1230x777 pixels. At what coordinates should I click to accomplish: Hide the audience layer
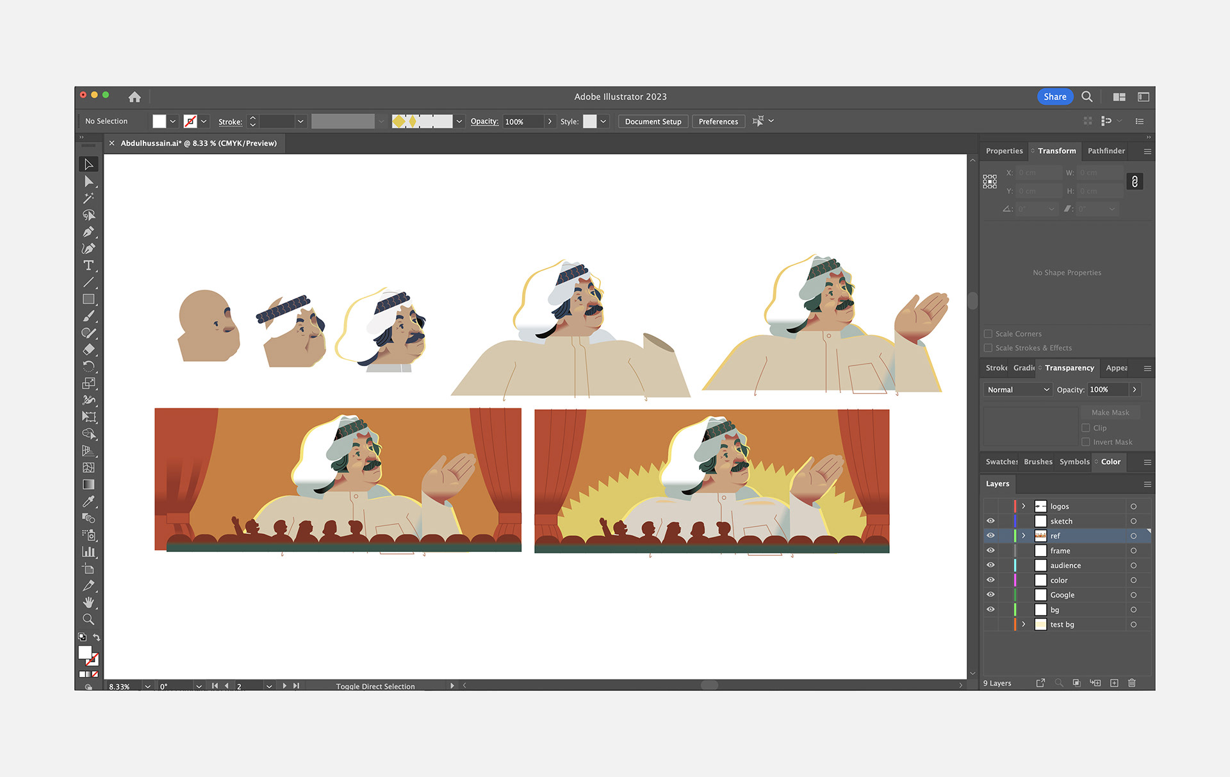click(x=990, y=565)
